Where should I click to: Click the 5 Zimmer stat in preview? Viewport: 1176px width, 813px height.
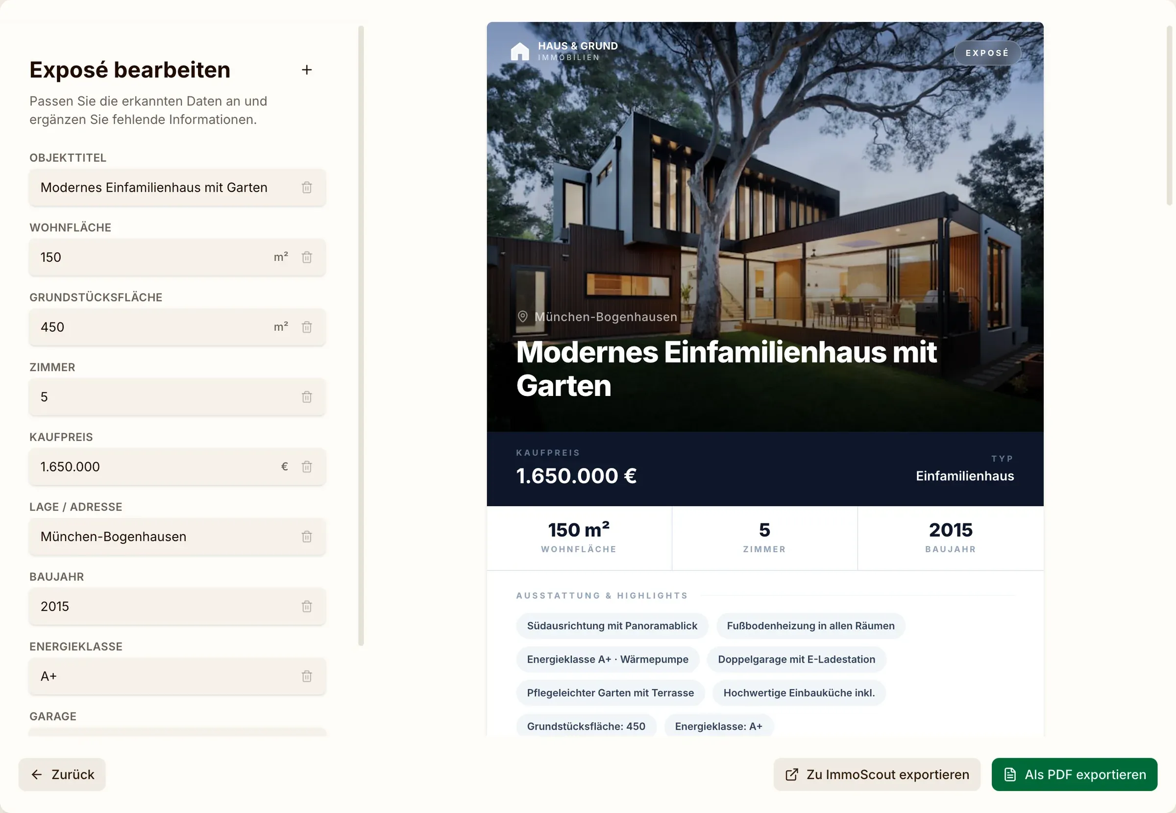(x=764, y=538)
